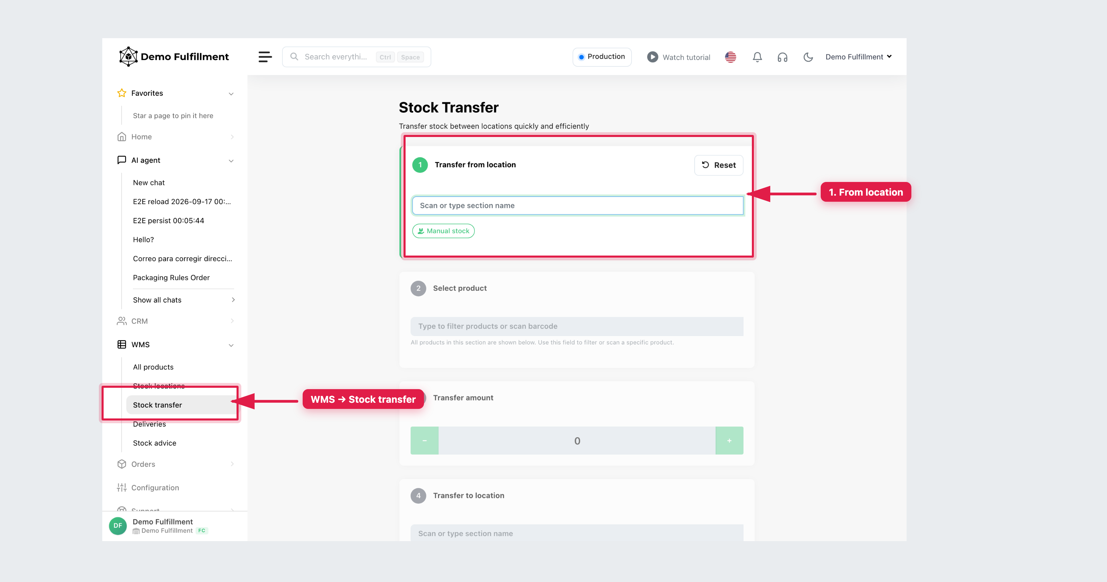1107x582 pixels.
Task: Click the Stock Transfer page heading
Action: (448, 107)
